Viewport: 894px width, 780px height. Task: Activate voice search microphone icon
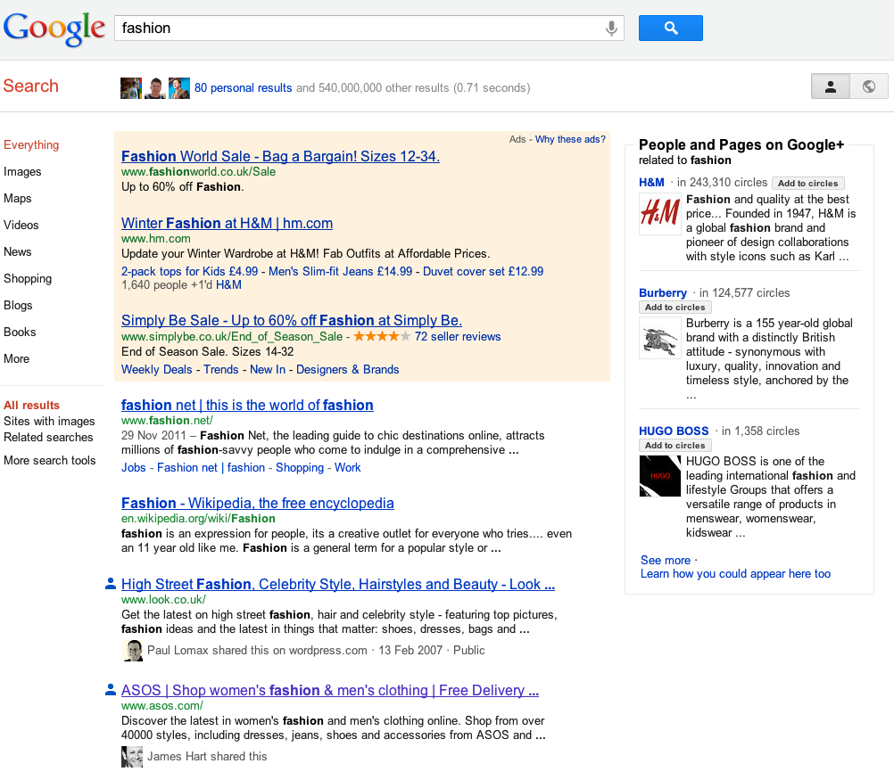611,28
